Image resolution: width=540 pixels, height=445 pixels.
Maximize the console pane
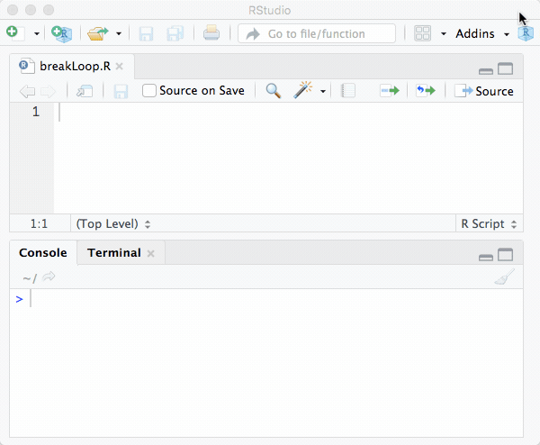pos(505,255)
